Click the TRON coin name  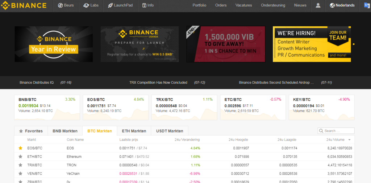pyautogui.click(x=71, y=165)
